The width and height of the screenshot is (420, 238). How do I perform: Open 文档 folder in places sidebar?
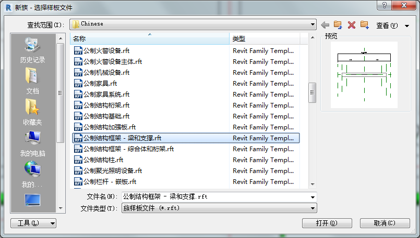pyautogui.click(x=32, y=81)
